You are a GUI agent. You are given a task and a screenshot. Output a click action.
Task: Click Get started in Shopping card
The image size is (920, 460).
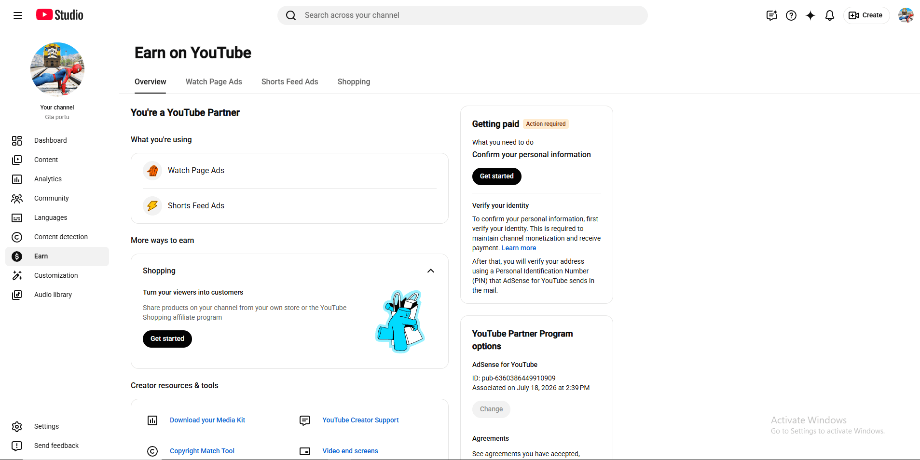click(x=167, y=339)
